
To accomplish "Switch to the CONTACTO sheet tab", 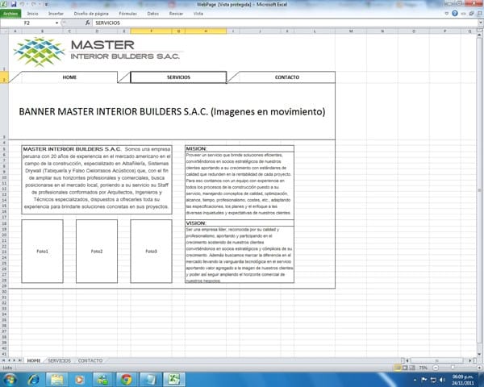I will pos(90,360).
